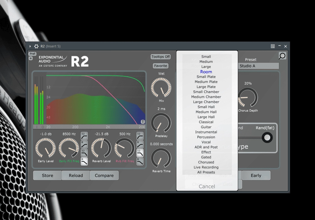Screen dimensions: 315x220
Task: Pick Small Hall keyword
Action: (206, 107)
